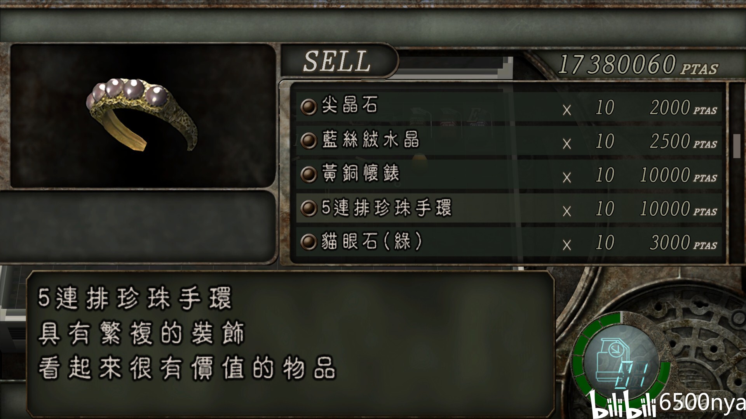Screen dimensions: 746x419
Task: Choose the 貓眼石(綠) list entry
Action: [x=509, y=242]
